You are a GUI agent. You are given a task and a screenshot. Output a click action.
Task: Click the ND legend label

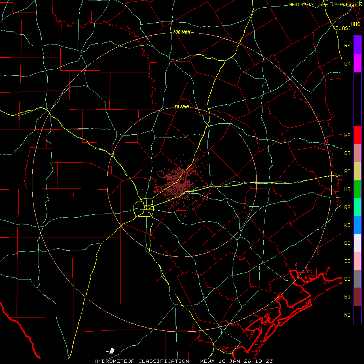pos(347,315)
